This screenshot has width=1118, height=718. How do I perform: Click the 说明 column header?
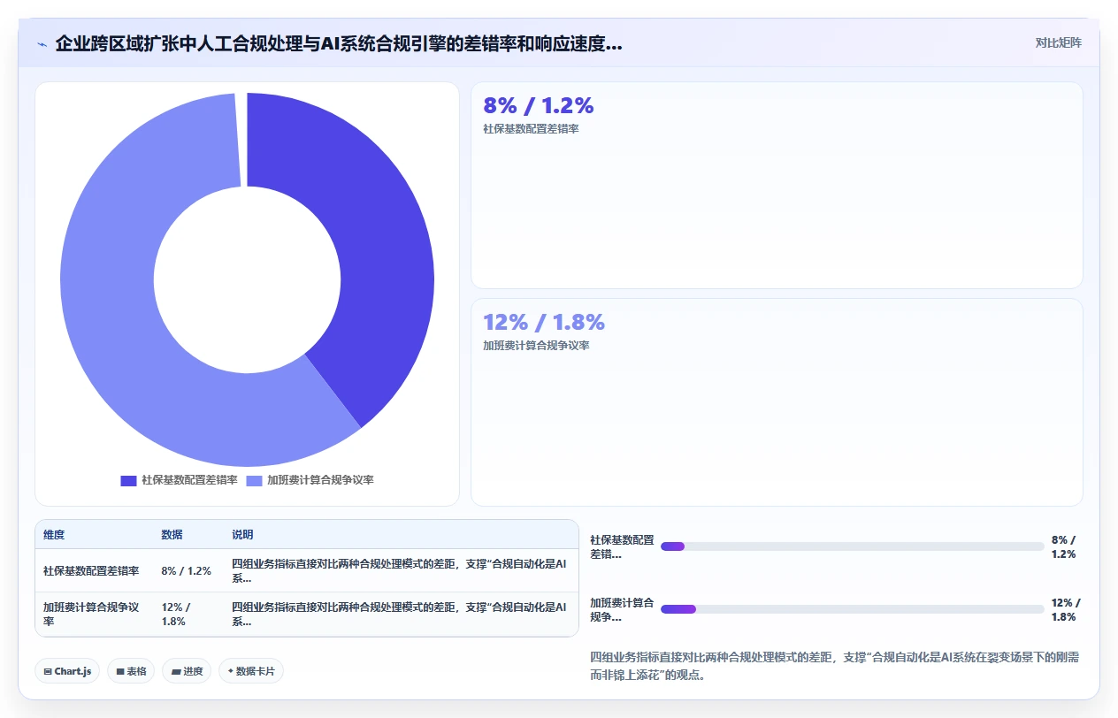(242, 535)
